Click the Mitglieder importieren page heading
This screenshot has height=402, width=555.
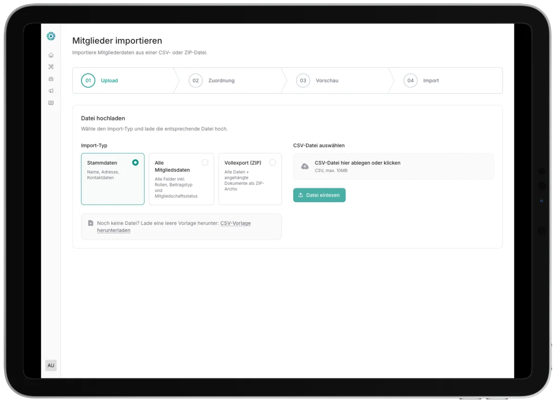click(117, 41)
